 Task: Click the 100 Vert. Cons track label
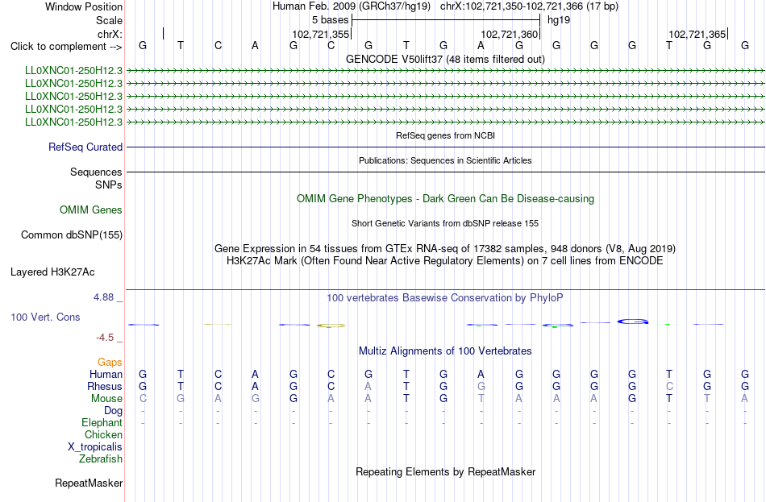pyautogui.click(x=45, y=317)
